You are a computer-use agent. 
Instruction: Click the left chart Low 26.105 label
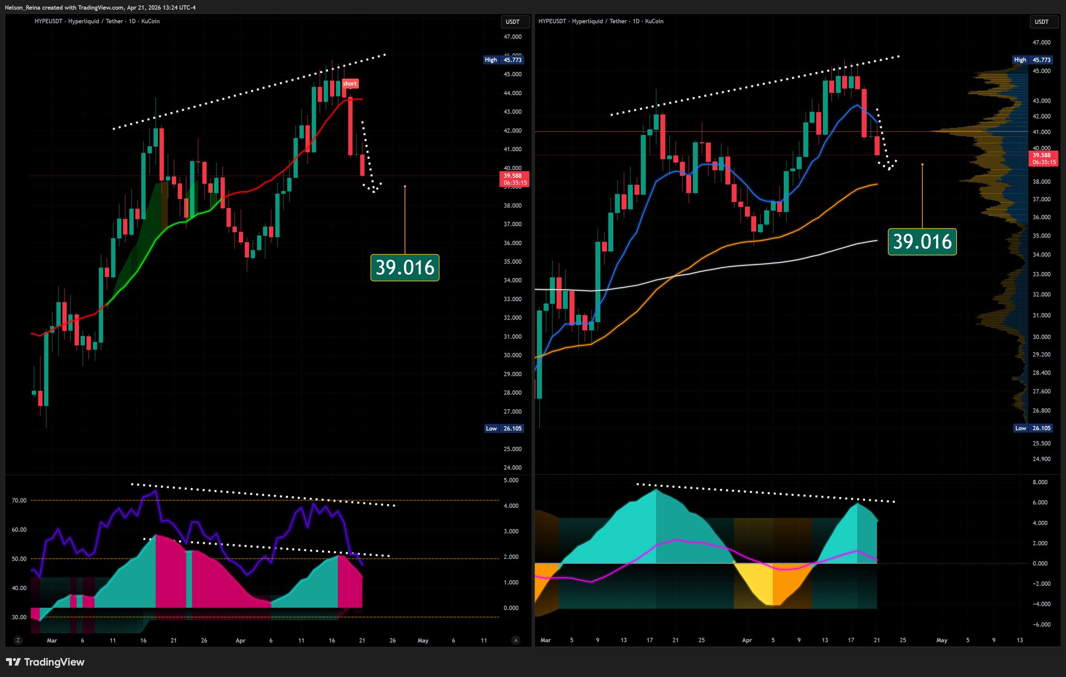[x=503, y=429]
